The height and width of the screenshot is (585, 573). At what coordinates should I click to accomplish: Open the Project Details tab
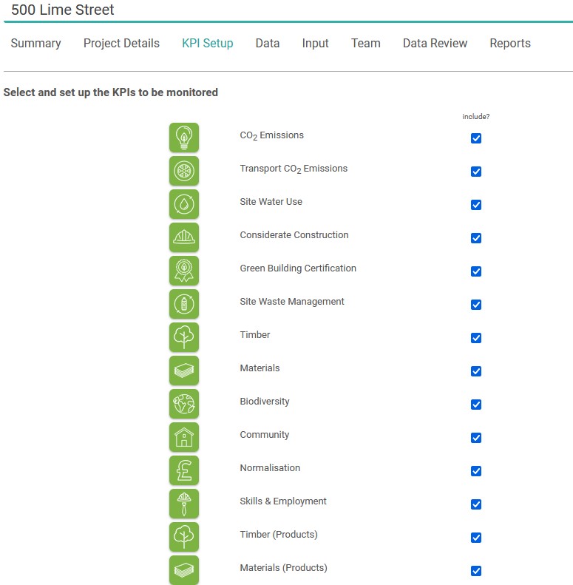(121, 44)
